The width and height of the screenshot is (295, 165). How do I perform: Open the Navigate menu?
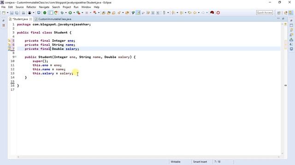point(44,7)
